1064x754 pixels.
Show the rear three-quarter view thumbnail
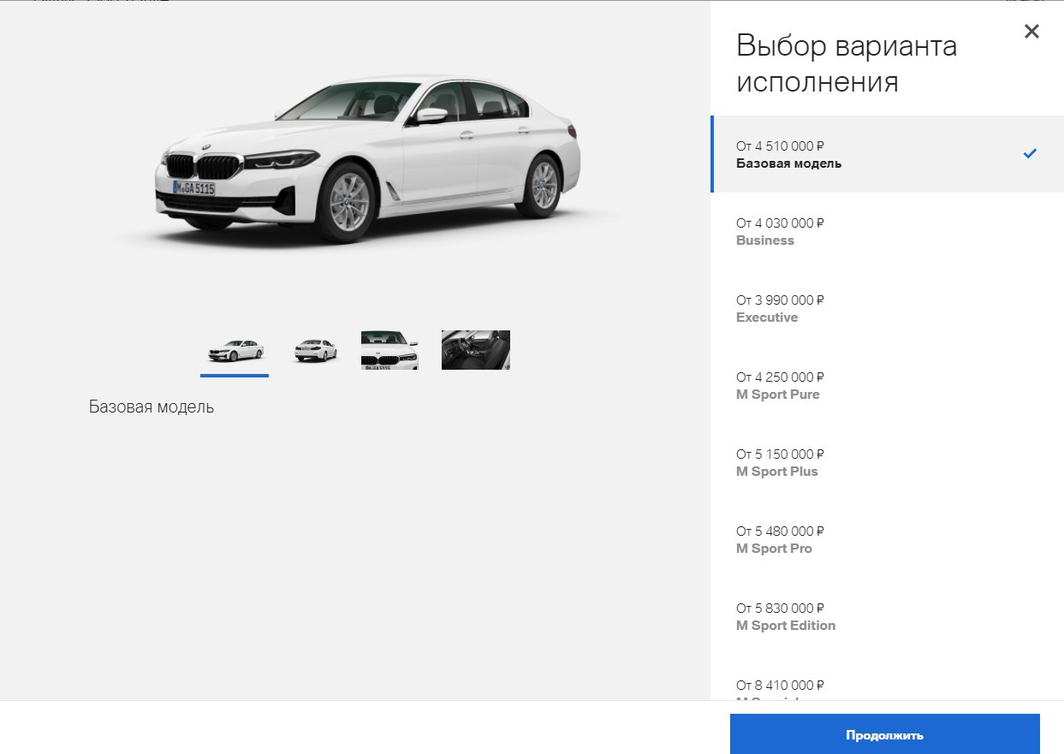click(x=315, y=350)
